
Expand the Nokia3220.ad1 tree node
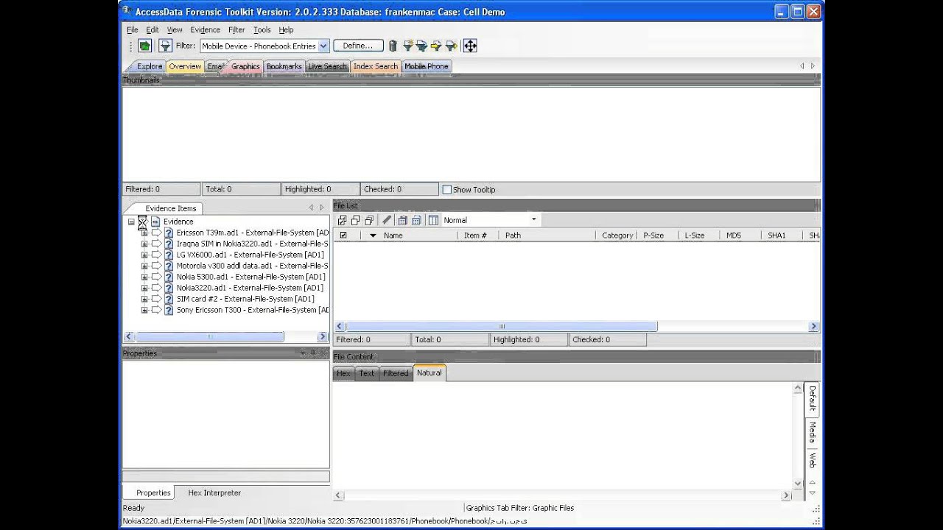pyautogui.click(x=144, y=288)
